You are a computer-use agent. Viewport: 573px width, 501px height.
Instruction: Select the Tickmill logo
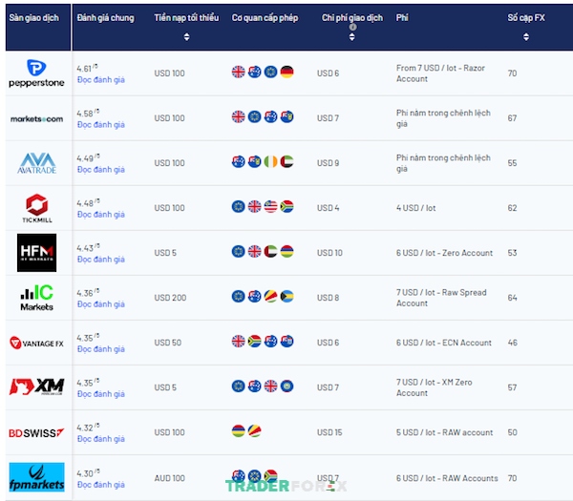point(36,208)
